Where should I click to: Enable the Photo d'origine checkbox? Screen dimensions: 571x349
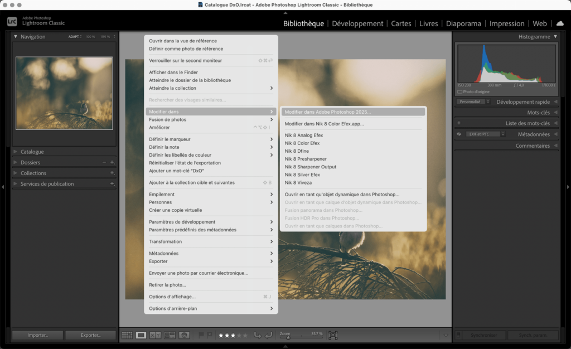(459, 91)
